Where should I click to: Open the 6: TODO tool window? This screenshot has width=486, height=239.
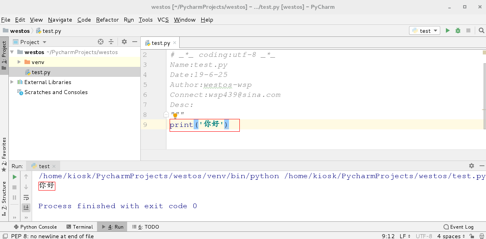click(146, 227)
